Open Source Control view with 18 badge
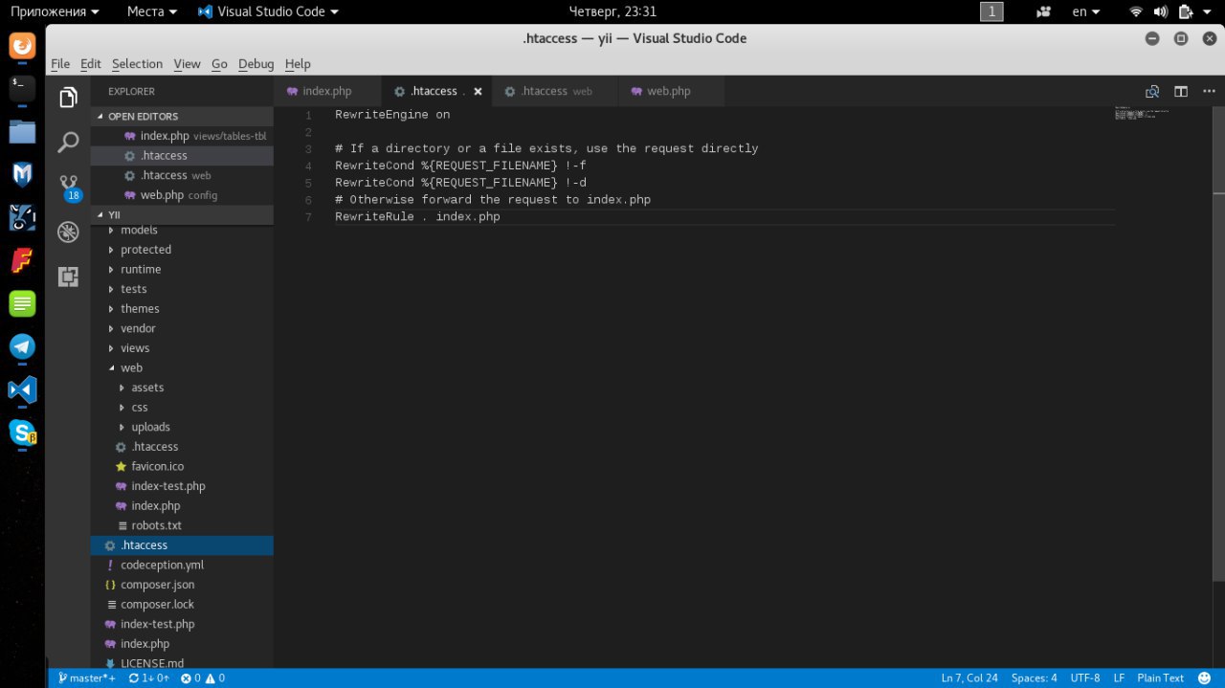The height and width of the screenshot is (688, 1225). tap(68, 187)
